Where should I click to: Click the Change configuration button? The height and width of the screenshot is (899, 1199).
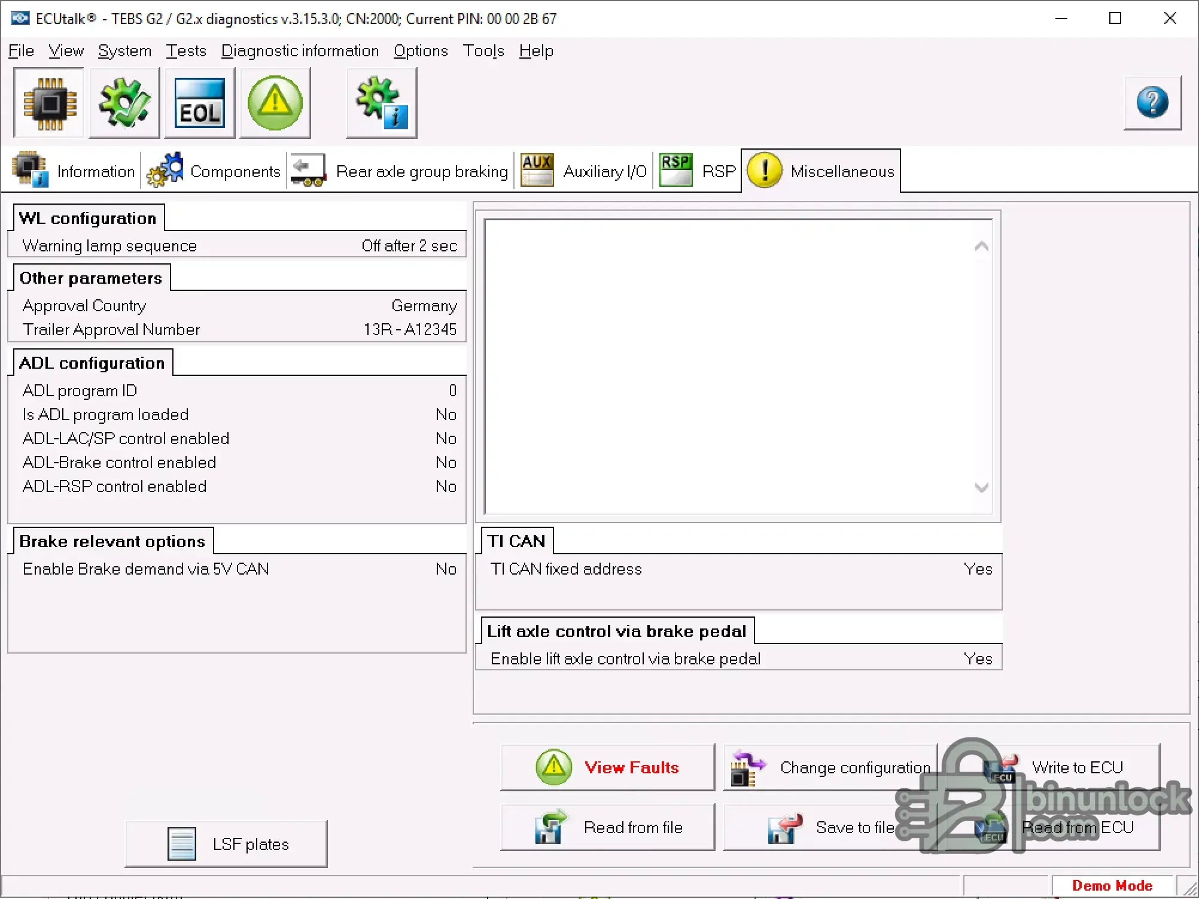click(830, 767)
